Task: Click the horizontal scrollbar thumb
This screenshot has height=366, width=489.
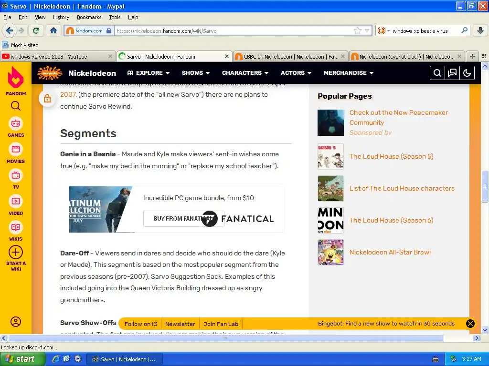Action: pos(226,338)
